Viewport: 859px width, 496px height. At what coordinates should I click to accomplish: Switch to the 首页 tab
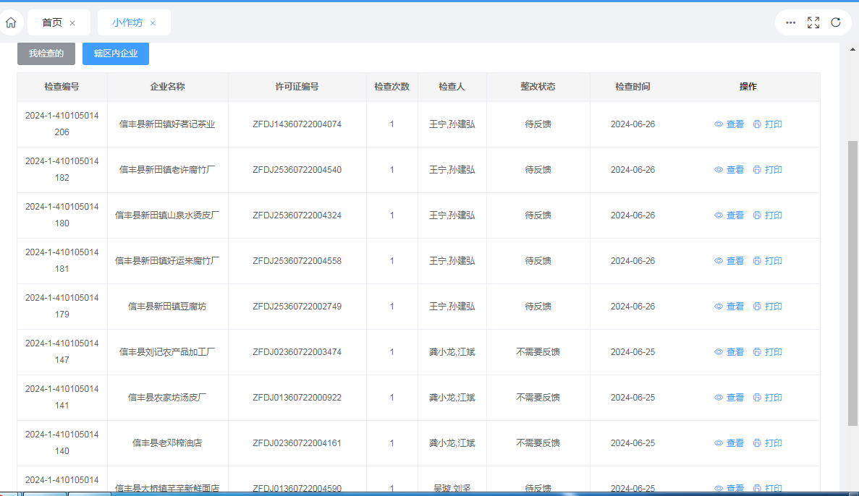click(52, 22)
